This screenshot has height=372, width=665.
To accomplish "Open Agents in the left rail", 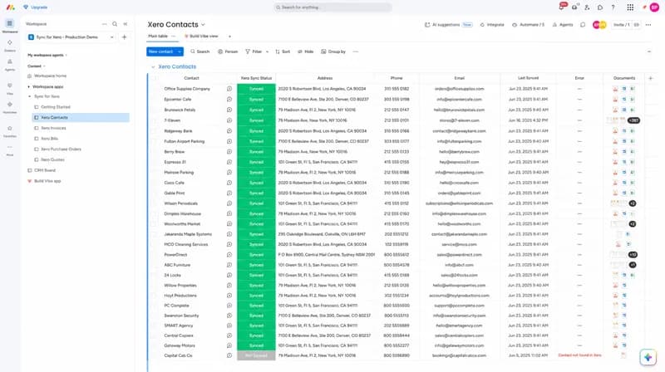I will click(10, 64).
